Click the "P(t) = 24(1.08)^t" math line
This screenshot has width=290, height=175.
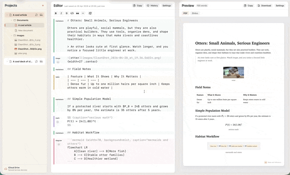tap(82, 122)
